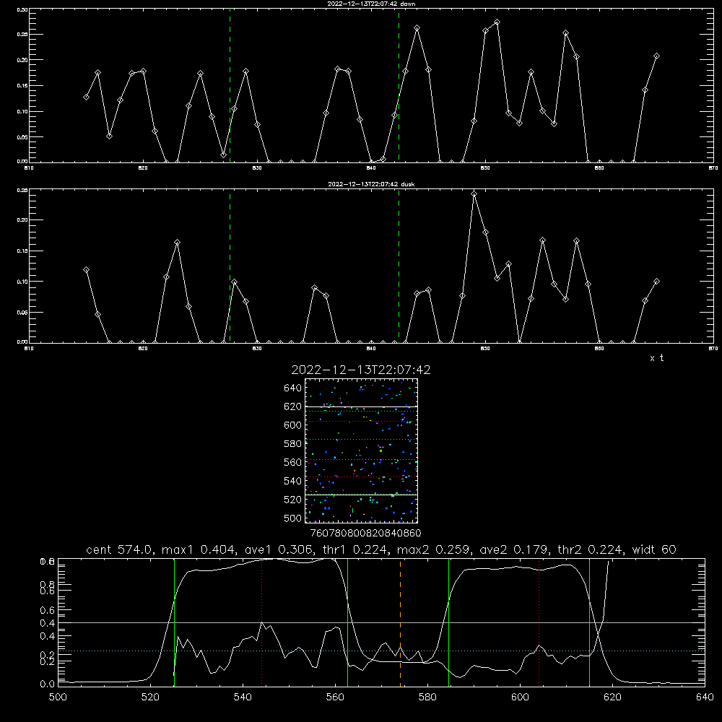
Task: Select the '600' y-axis label beside the thumbnail
Action: (x=292, y=425)
